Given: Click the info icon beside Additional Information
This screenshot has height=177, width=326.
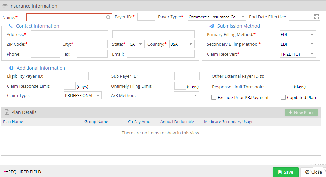Looking at the screenshot, I should click(x=11, y=68).
